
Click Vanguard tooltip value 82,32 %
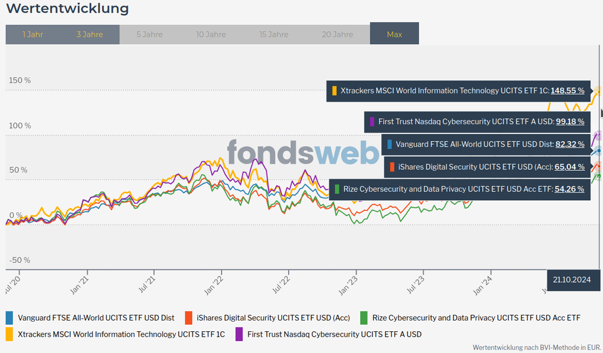click(x=570, y=144)
